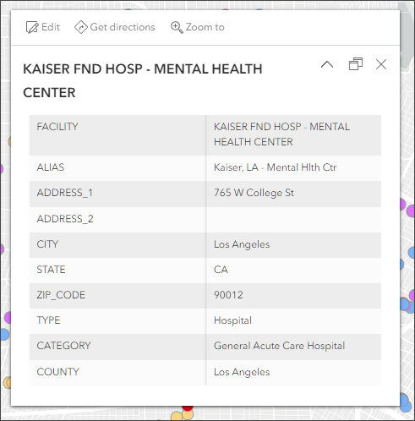Click the Get directions text
Image resolution: width=415 pixels, height=421 pixels.
123,27
